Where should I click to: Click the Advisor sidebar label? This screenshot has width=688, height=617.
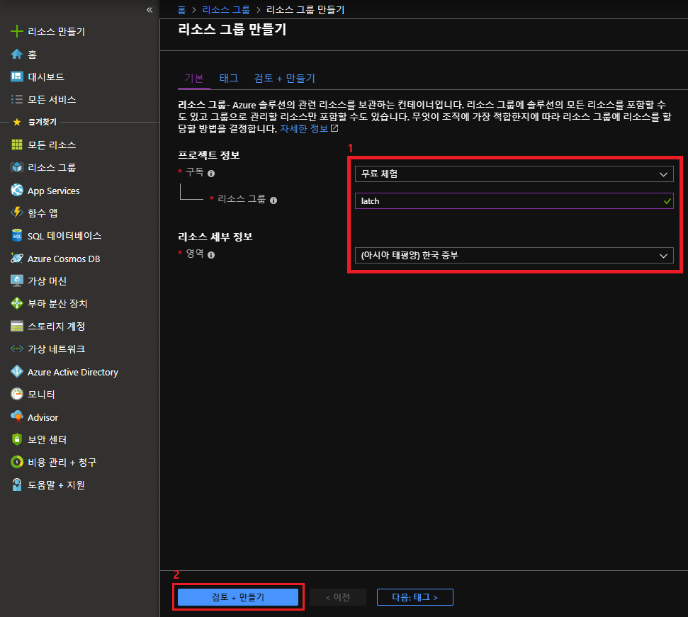pos(43,417)
